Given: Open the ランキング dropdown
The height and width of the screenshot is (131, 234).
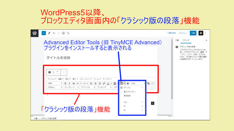Looking at the screenshot, I should 104,87.
